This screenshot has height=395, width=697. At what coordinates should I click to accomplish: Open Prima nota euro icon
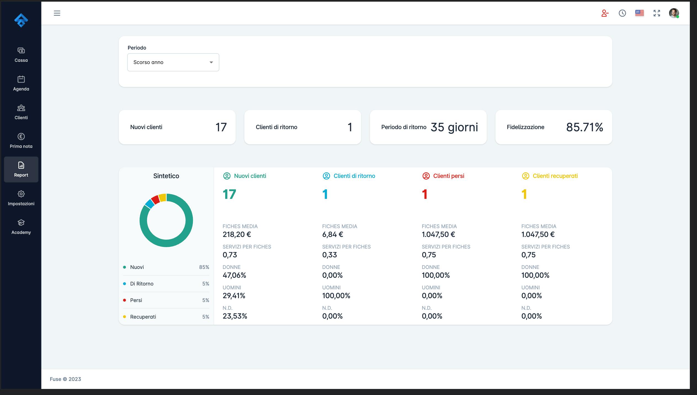coord(21,137)
